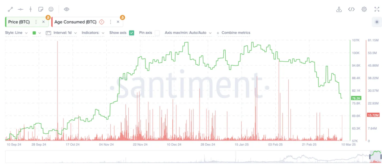The image size is (382, 165).
Task: Select the Age Consumed (BTC) metric tab
Action: tap(75, 22)
